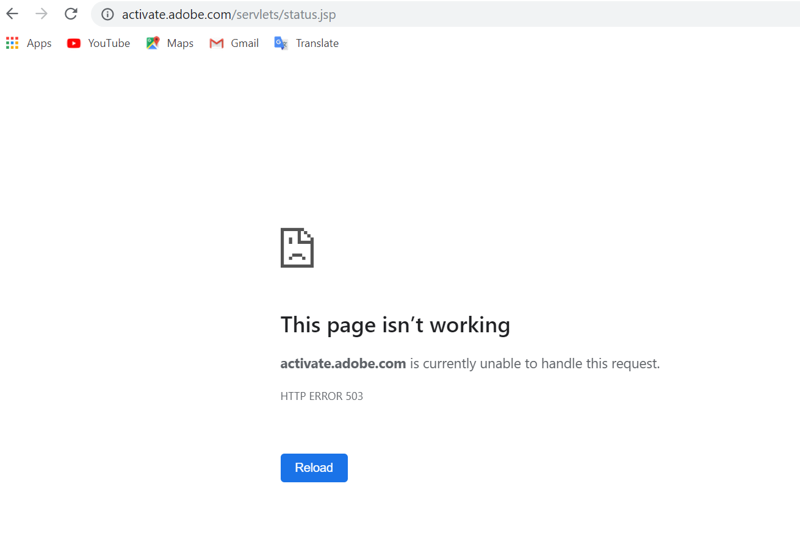
Task: Click the YouTube logo icon
Action: 74,43
